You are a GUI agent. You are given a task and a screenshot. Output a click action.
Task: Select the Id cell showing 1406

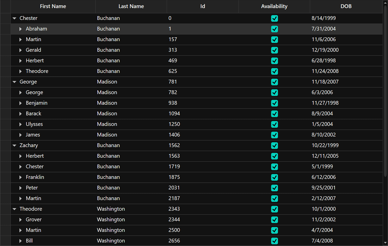click(174, 135)
